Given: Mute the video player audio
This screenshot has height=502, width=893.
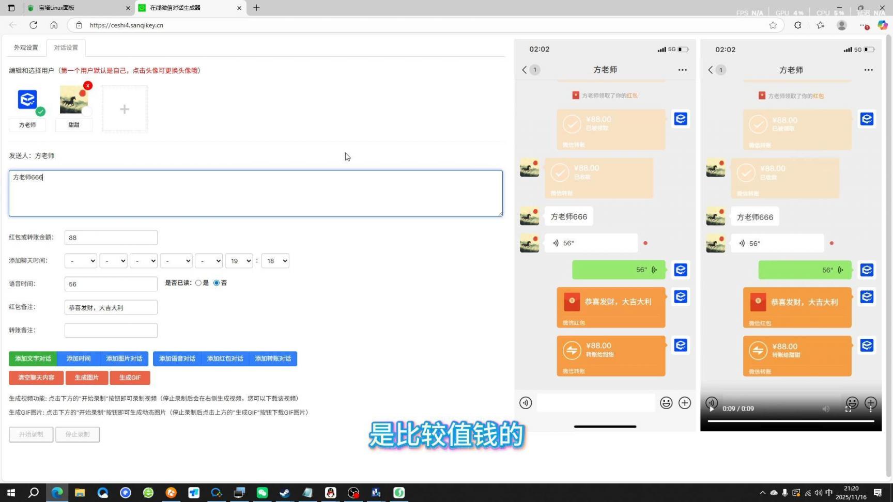Looking at the screenshot, I should (826, 409).
